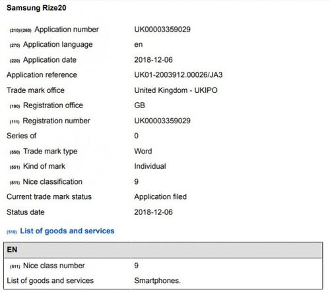Click the Application language label

58,45
